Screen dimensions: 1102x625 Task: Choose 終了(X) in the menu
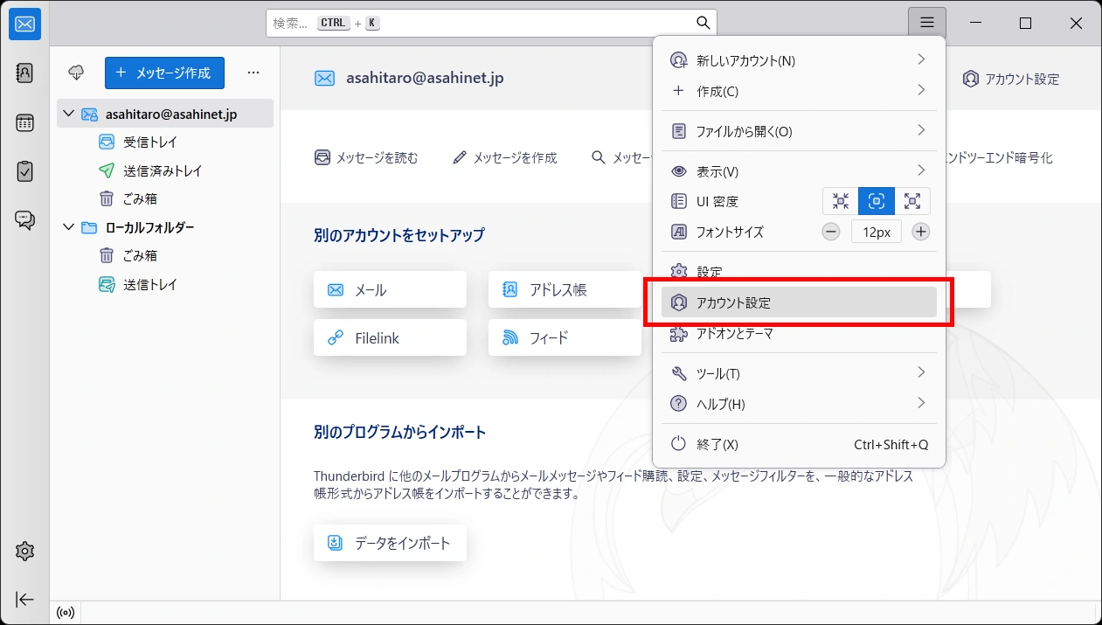(799, 444)
